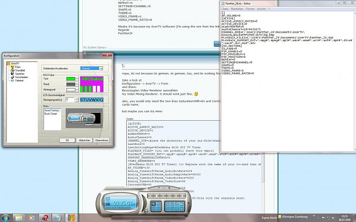Screen dimensions: 356x222
Task: Open the ? help menu in Editor
Action: [269, 9]
